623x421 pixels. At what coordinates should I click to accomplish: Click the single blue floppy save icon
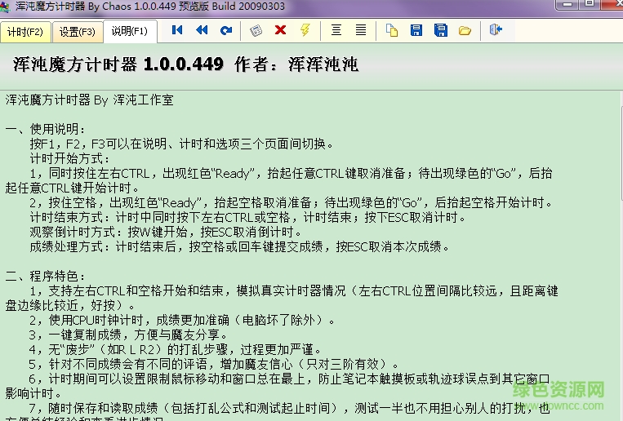tap(416, 30)
